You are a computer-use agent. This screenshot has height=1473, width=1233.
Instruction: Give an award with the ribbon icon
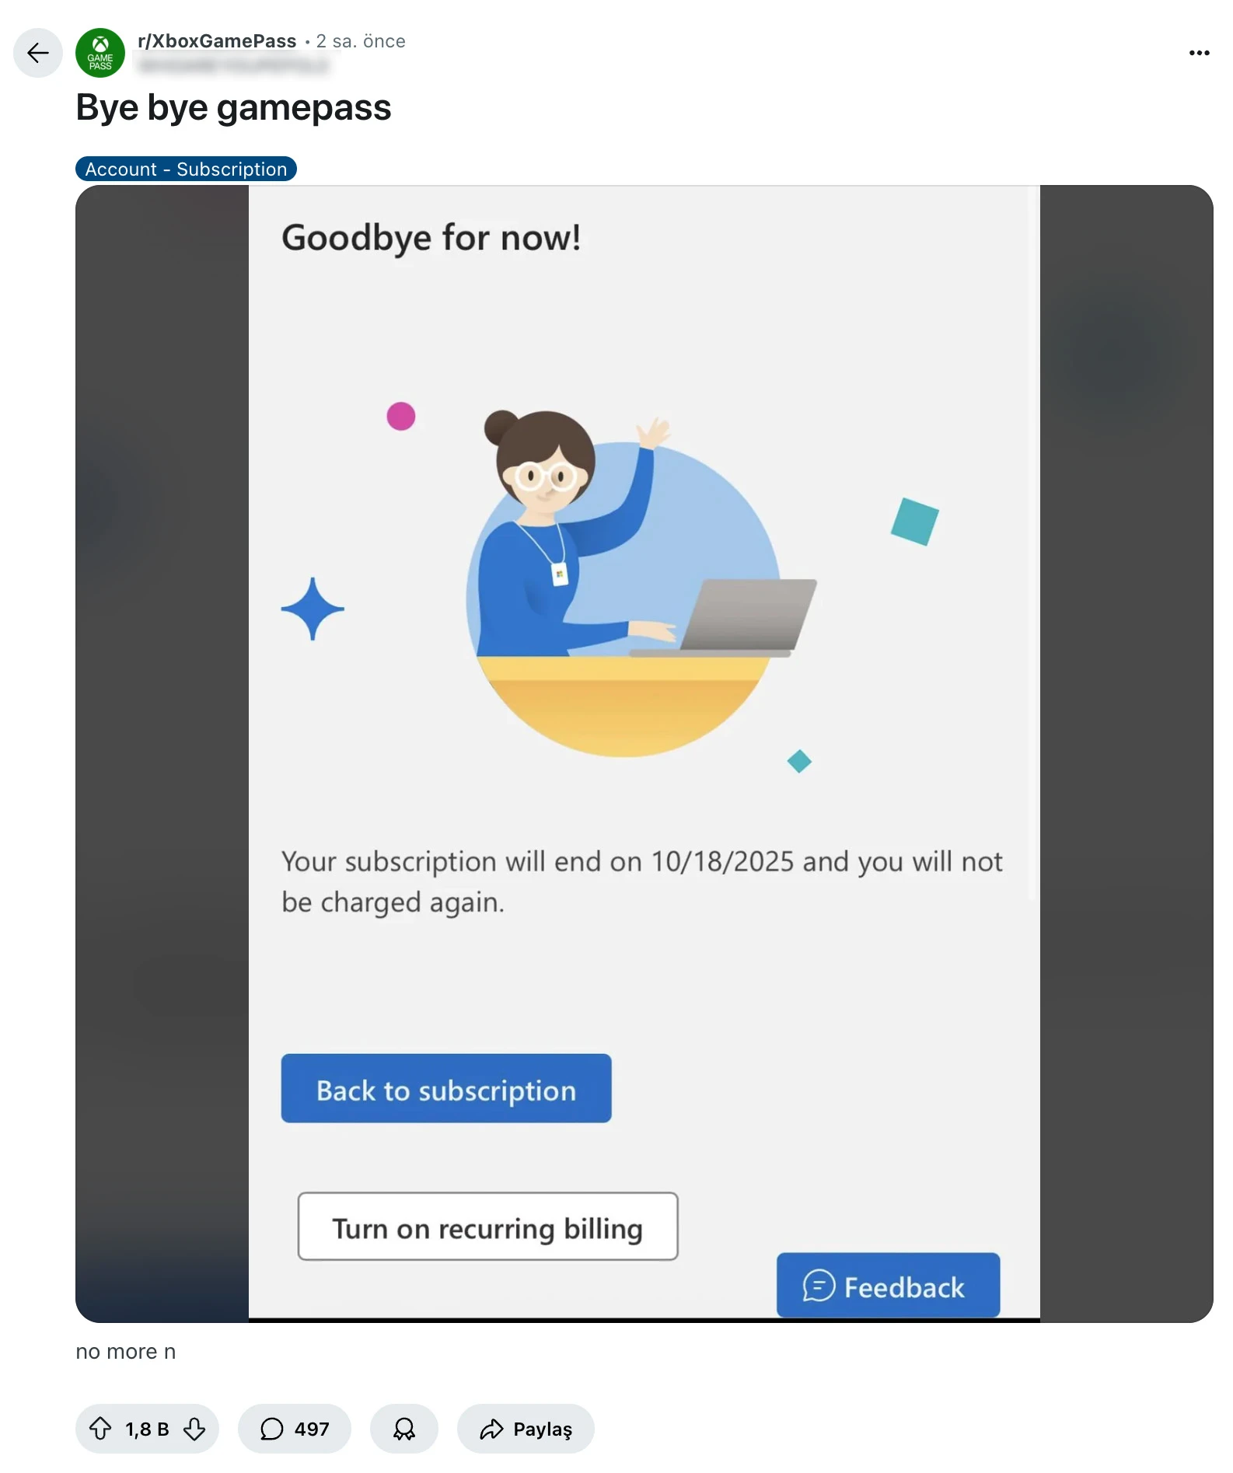click(404, 1429)
